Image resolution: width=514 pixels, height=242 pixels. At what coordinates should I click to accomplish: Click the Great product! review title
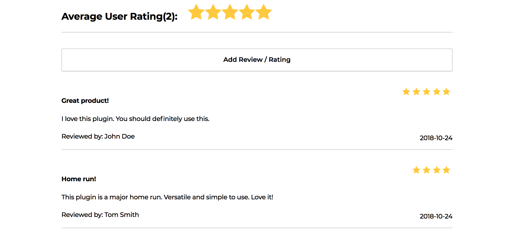[85, 101]
